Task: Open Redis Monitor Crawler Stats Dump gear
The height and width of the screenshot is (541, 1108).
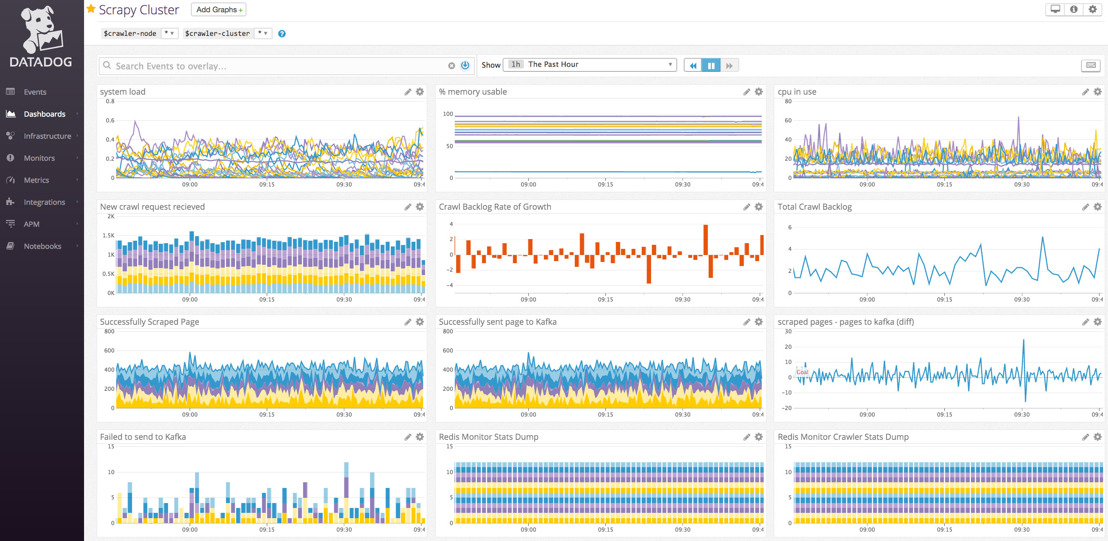Action: pyautogui.click(x=1098, y=437)
